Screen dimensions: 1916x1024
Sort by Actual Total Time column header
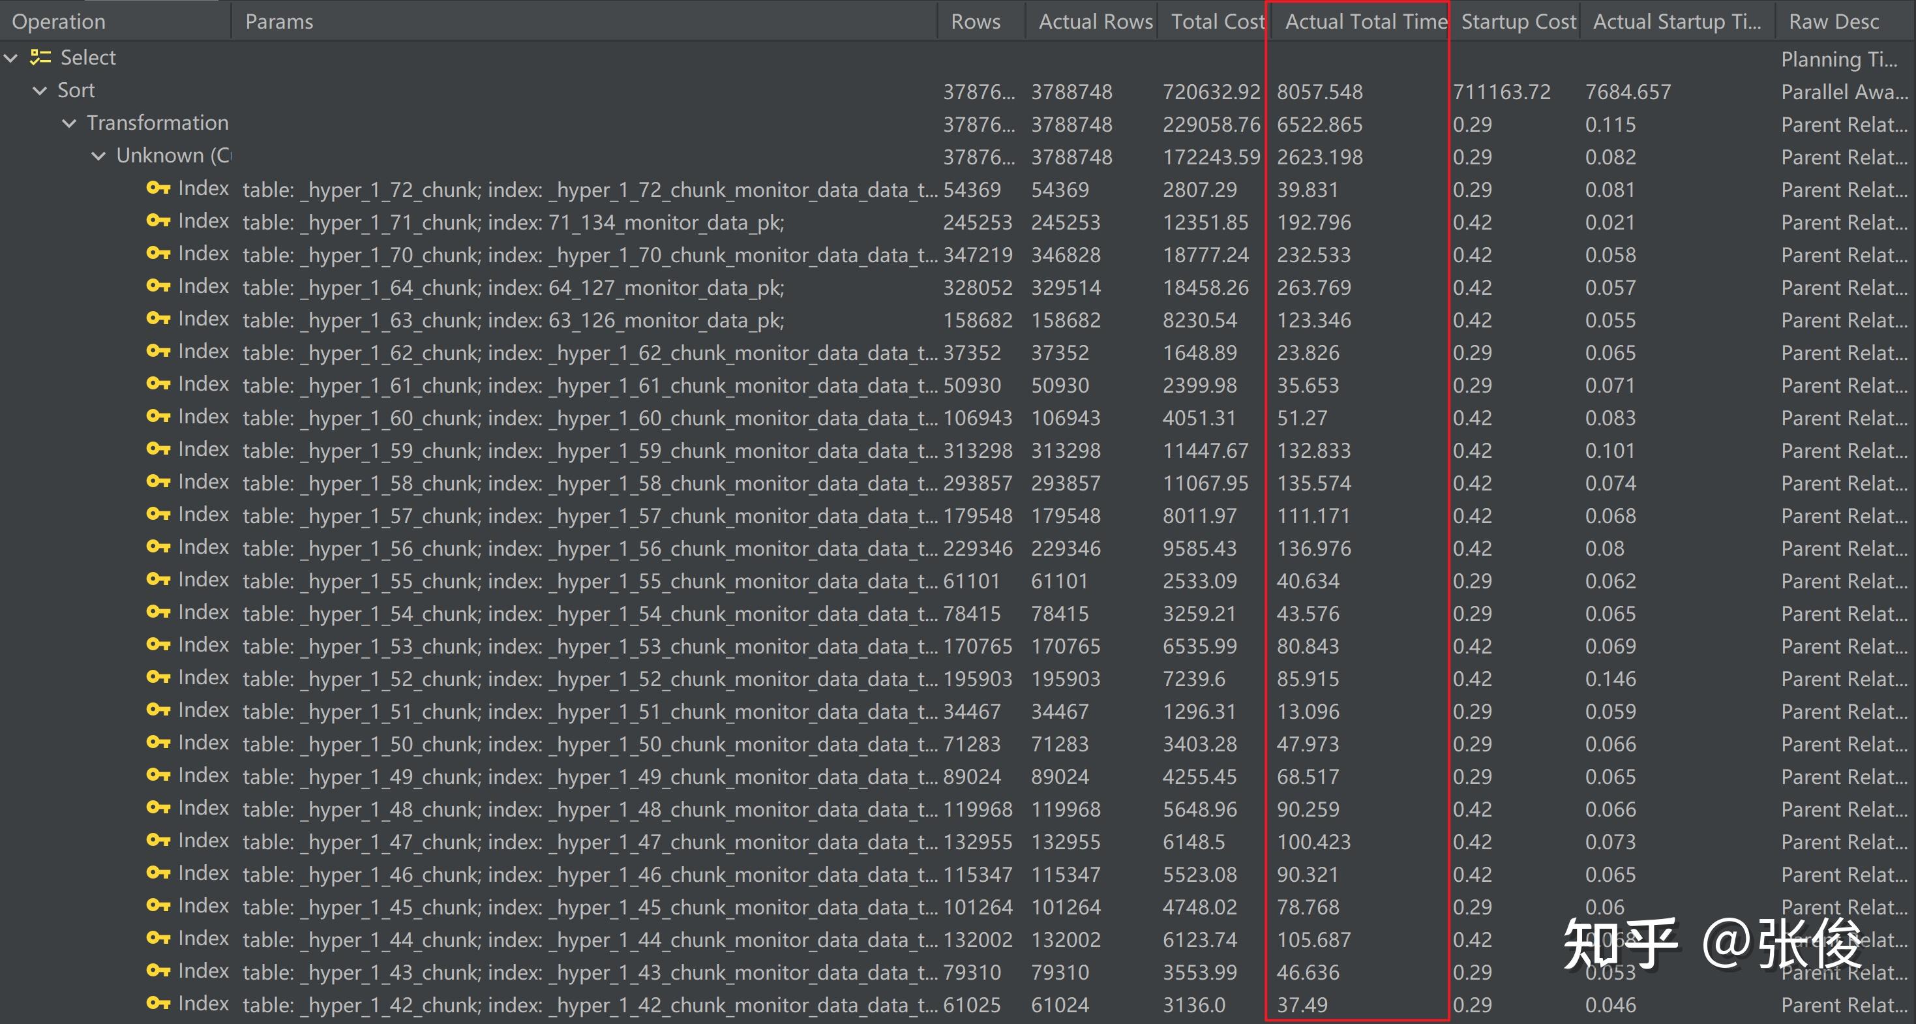click(1366, 22)
